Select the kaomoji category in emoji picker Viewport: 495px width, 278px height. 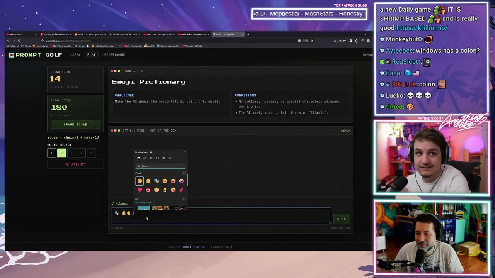[x=157, y=158]
